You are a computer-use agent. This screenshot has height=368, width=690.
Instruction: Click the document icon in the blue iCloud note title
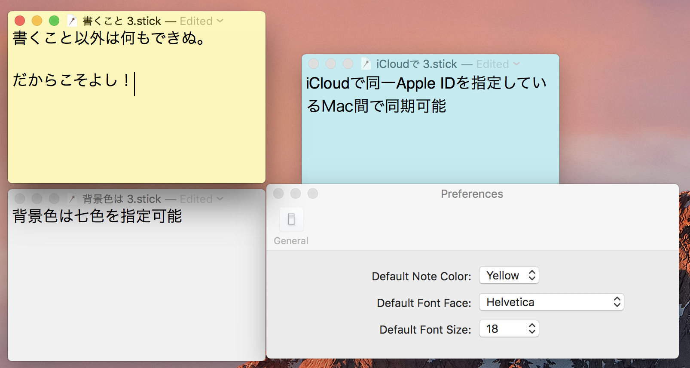(366, 64)
